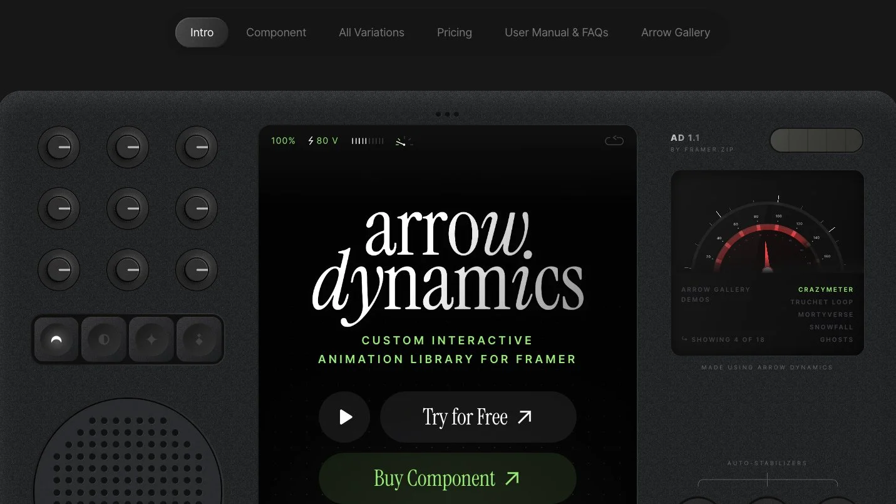Click the lightning bolt 80 V indicator
This screenshot has height=504, width=896.
click(x=323, y=141)
